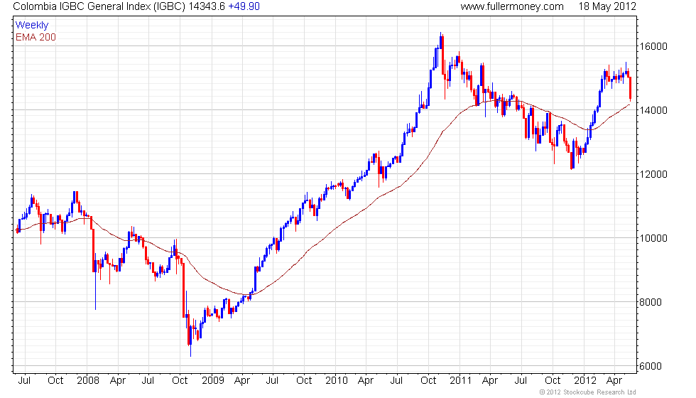696x398 pixels.
Task: Click the change value +49.90
Action: (244, 6)
